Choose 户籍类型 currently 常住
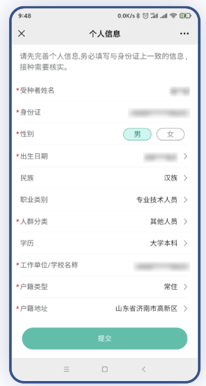This screenshot has width=206, height=386. coord(105,287)
